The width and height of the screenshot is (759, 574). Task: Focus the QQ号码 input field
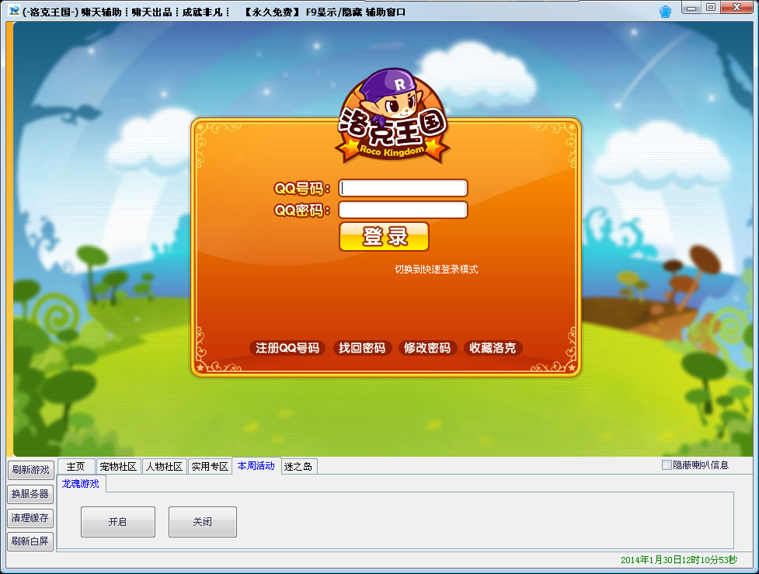coord(402,188)
